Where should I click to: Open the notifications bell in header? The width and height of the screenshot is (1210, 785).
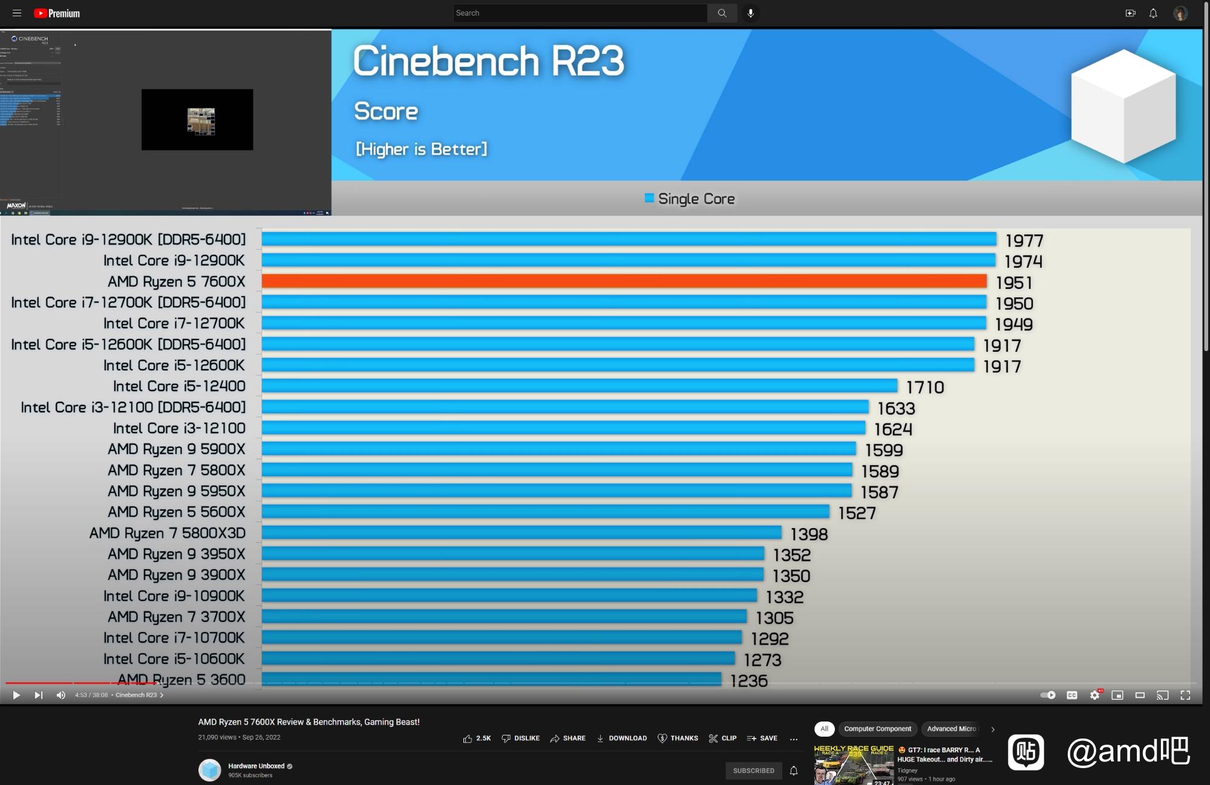pos(1153,13)
